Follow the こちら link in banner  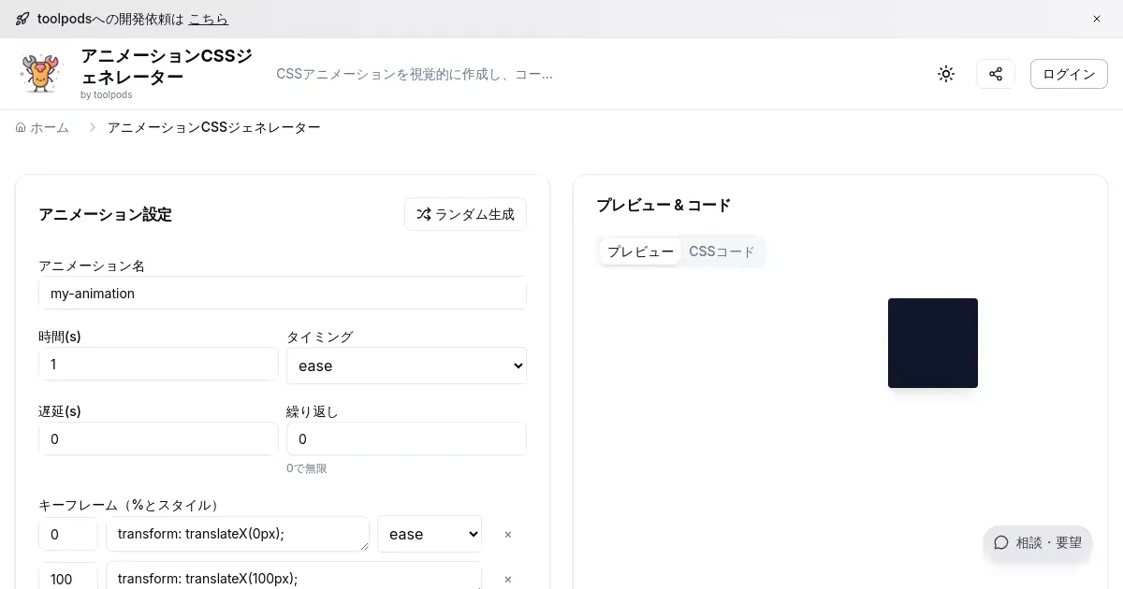(x=208, y=19)
